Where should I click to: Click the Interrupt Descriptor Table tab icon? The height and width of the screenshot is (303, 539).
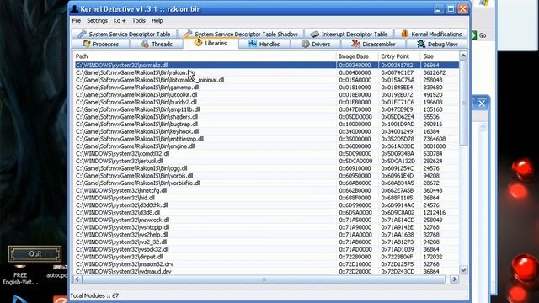tap(314, 34)
